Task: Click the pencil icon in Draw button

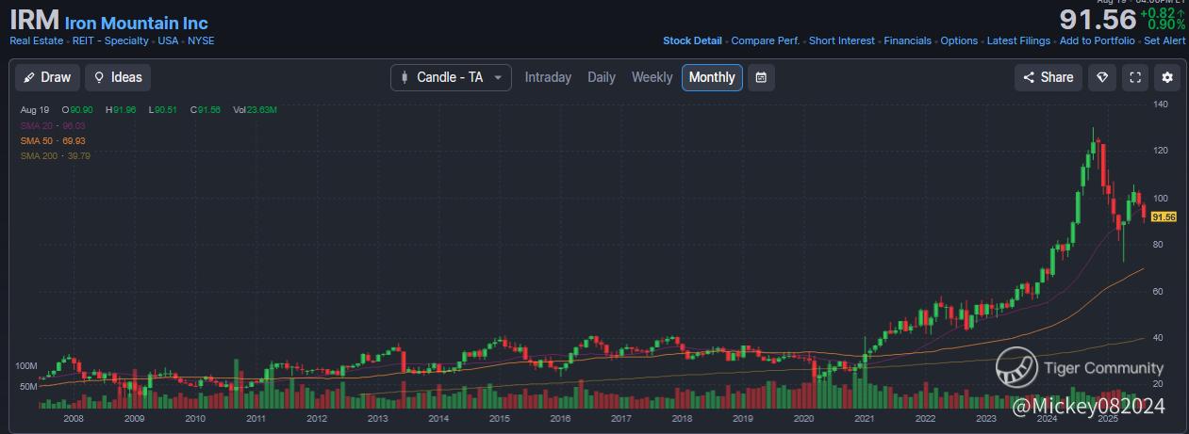Action: coord(29,77)
